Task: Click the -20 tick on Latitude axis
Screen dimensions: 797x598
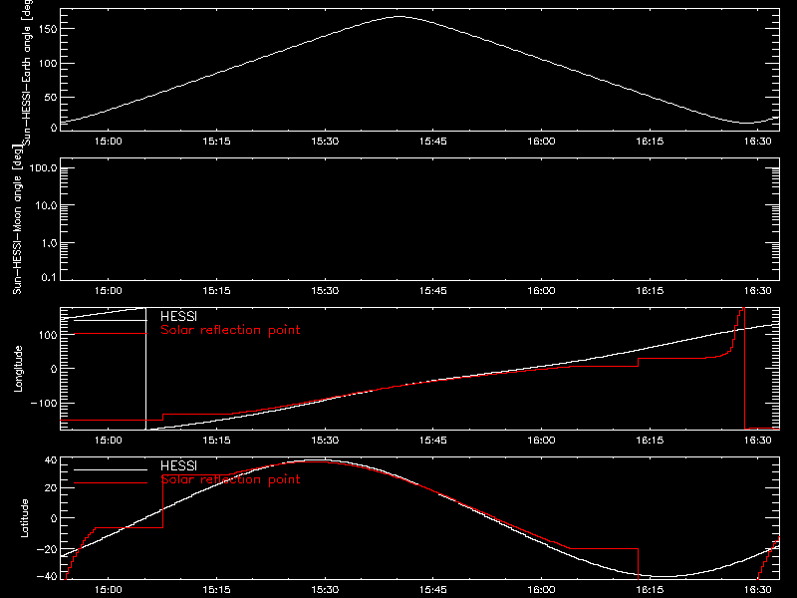Action: click(x=47, y=549)
